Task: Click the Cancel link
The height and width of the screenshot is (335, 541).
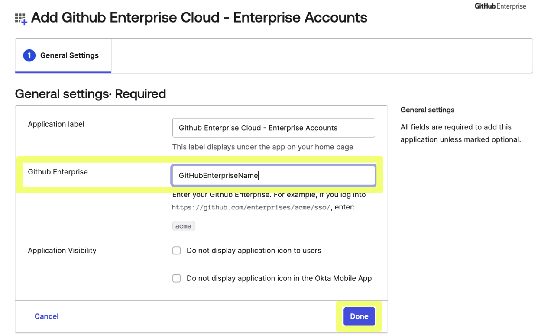Action: point(46,316)
